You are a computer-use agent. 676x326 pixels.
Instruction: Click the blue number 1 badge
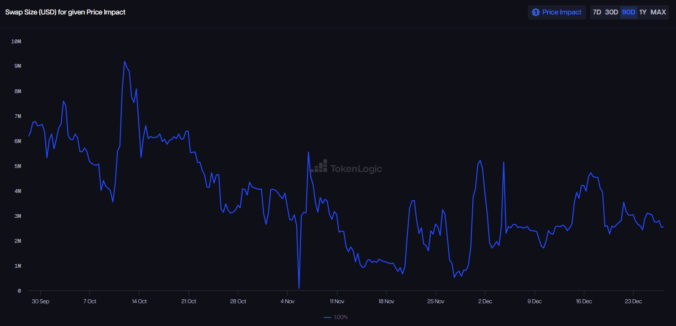point(535,12)
